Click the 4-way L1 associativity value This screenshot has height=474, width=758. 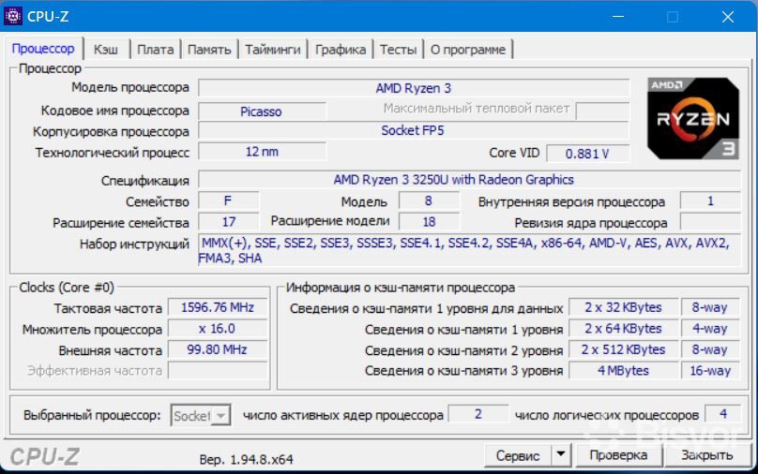(709, 329)
